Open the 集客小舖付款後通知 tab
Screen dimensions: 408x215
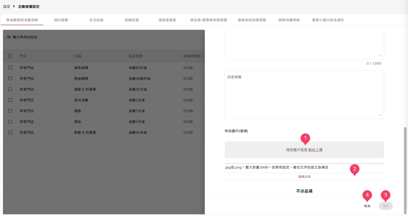pyautogui.click(x=328, y=20)
